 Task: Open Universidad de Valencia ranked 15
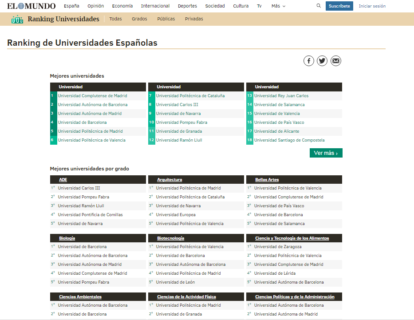[277, 114]
